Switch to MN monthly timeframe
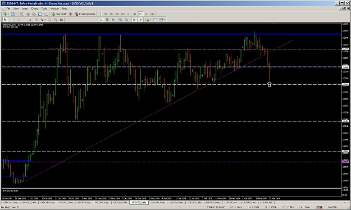 click(152, 14)
